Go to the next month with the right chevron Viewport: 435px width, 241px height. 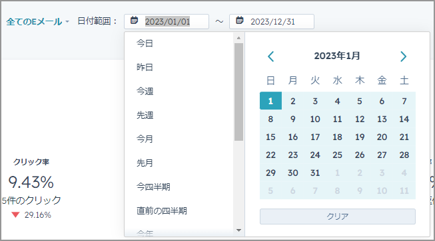click(x=404, y=56)
